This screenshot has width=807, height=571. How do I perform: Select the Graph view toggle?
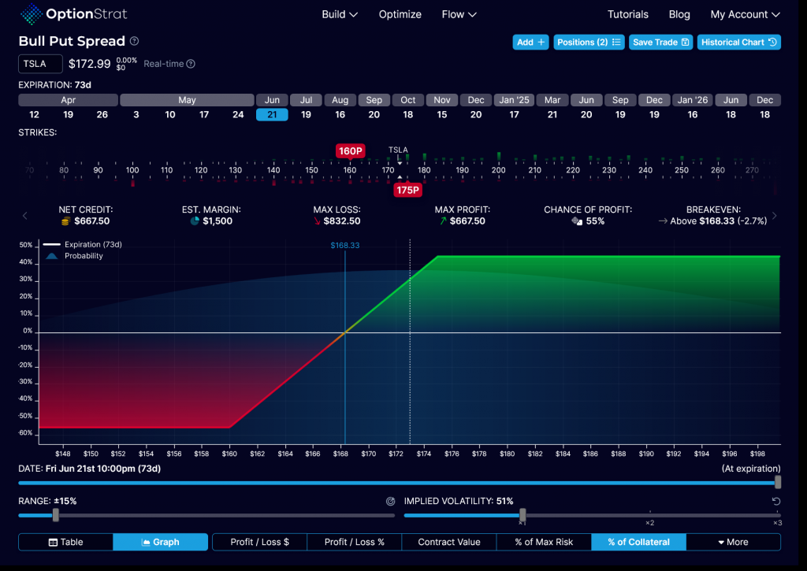click(160, 542)
